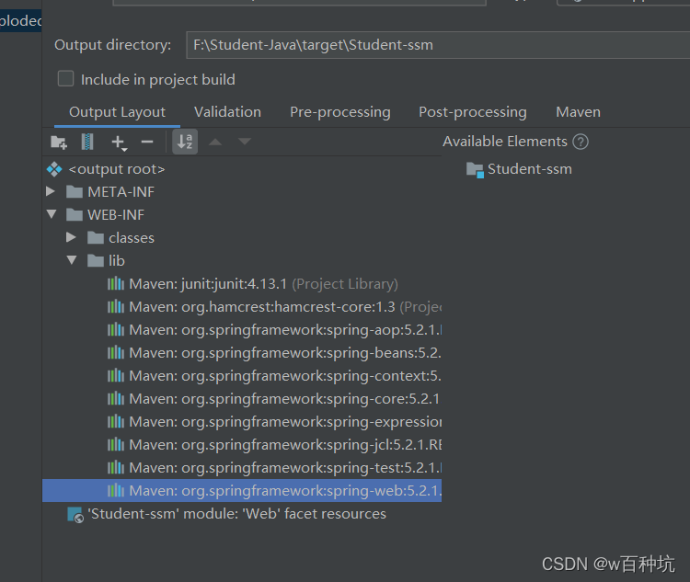Enable Include in project build checkbox
The width and height of the screenshot is (690, 582).
(65, 79)
